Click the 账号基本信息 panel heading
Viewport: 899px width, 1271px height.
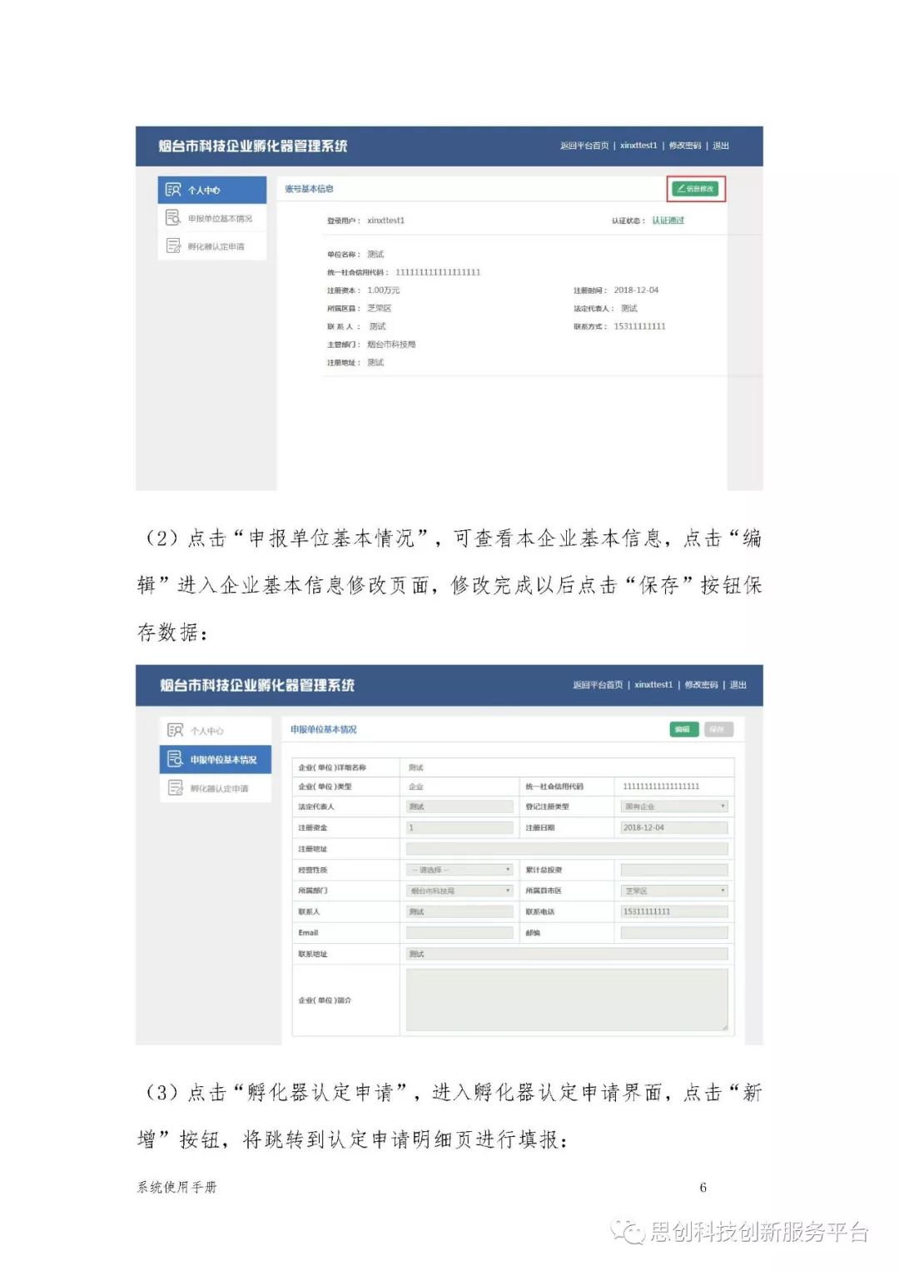point(309,189)
